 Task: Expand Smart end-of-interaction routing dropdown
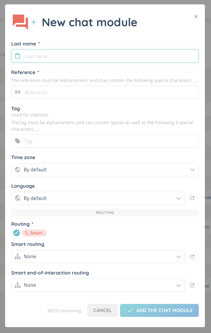point(178,285)
